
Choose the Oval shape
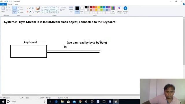[47, 8]
